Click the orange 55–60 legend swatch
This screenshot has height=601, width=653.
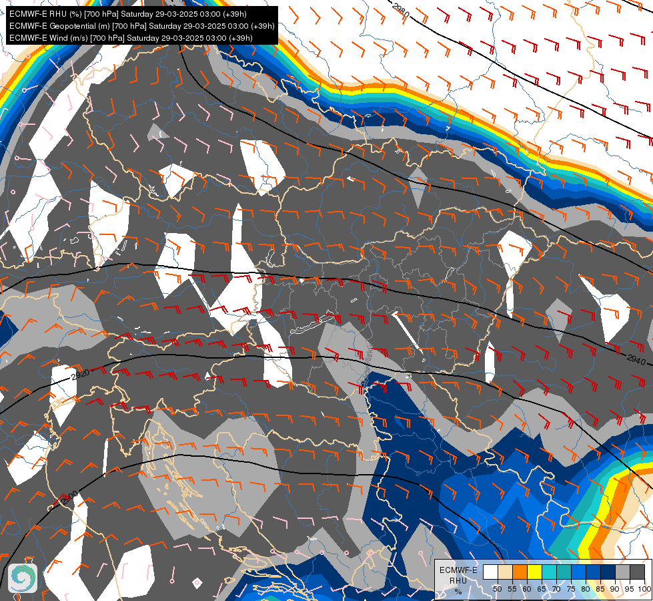[520, 572]
